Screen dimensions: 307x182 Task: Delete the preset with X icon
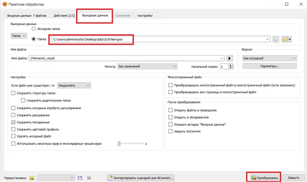pyautogui.click(x=89, y=178)
